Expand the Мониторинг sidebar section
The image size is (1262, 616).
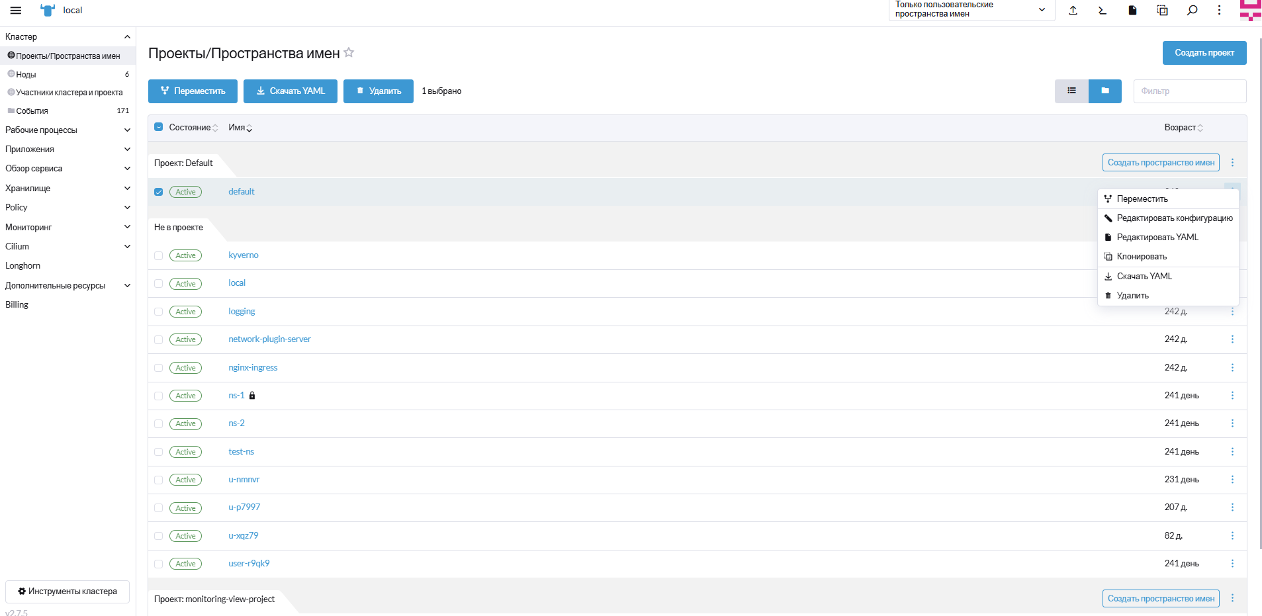pos(67,227)
